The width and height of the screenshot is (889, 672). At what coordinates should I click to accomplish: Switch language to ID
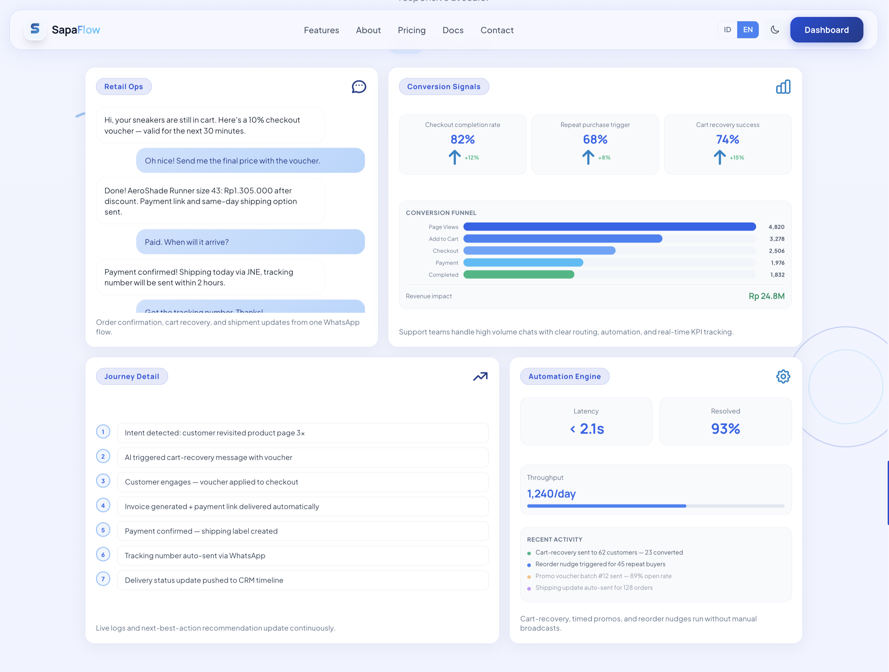(727, 30)
